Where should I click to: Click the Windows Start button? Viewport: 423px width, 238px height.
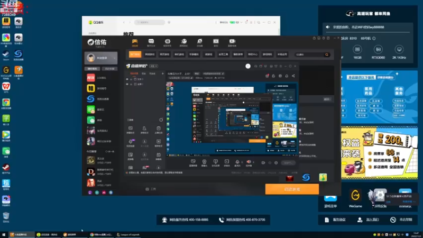tap(4, 235)
